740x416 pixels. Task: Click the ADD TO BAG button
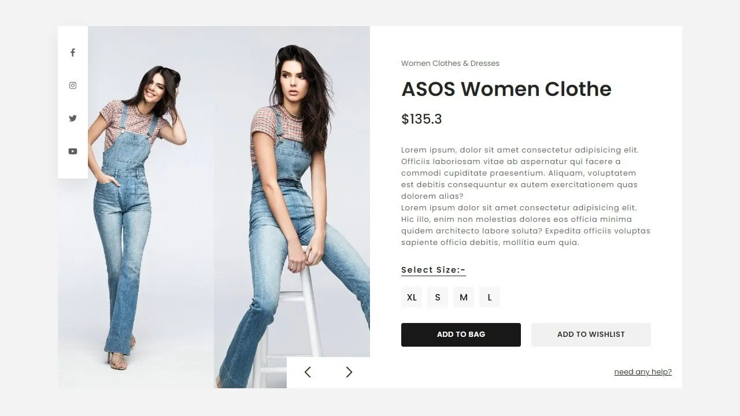click(x=461, y=335)
